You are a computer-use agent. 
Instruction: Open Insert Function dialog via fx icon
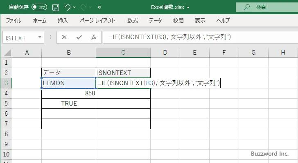(x=93, y=37)
